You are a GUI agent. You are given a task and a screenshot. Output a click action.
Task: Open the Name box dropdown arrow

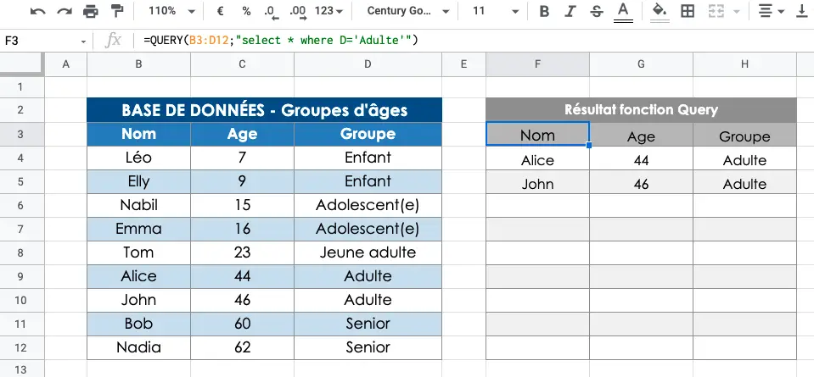[83, 41]
